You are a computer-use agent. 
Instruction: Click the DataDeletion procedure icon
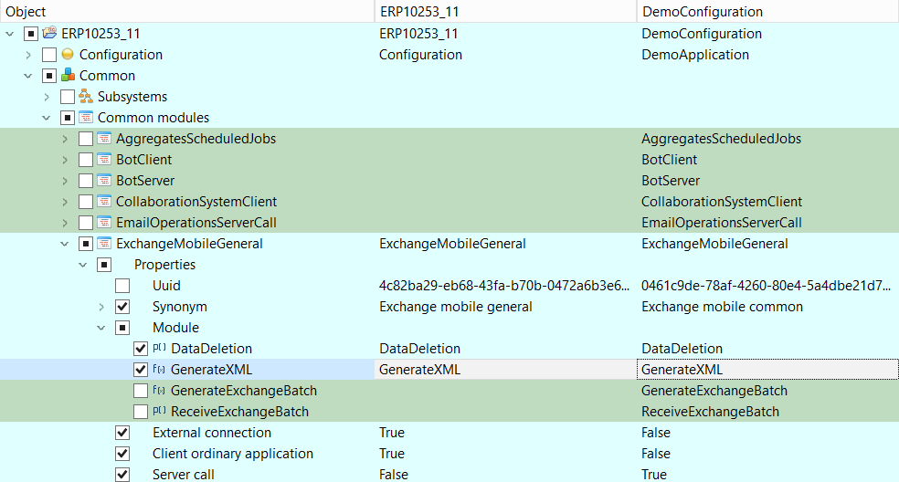coord(159,349)
